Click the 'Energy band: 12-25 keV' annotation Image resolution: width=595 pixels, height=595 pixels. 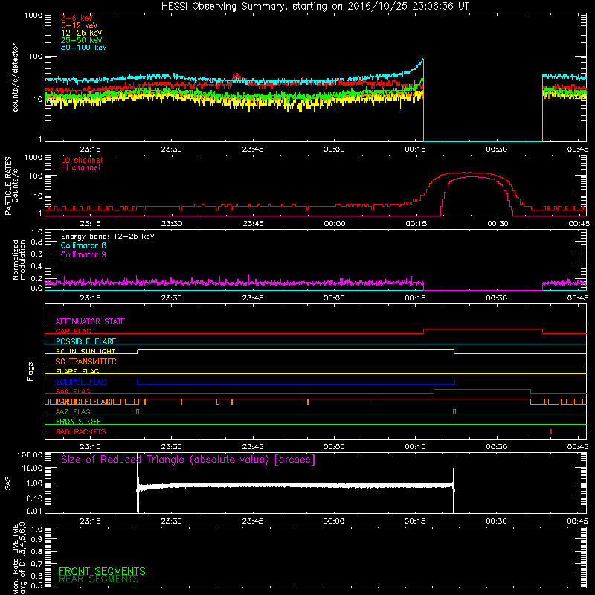point(108,237)
